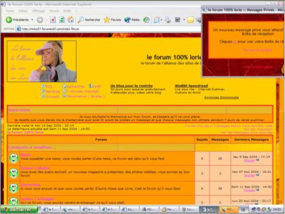Open the Home page icon
The height and width of the screenshot is (214, 285).
pyautogui.click(x=71, y=20)
